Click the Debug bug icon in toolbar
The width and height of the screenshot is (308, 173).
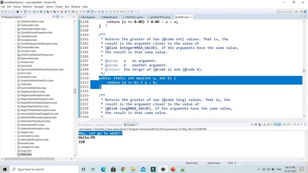pyautogui.click(x=34, y=12)
